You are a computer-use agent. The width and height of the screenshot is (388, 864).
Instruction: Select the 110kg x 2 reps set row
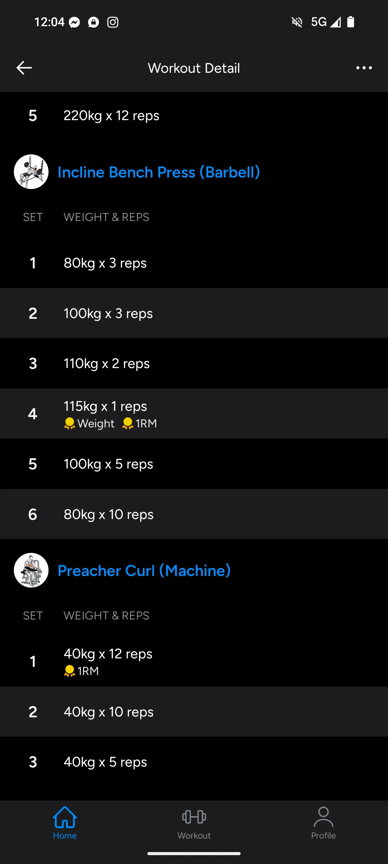click(194, 363)
